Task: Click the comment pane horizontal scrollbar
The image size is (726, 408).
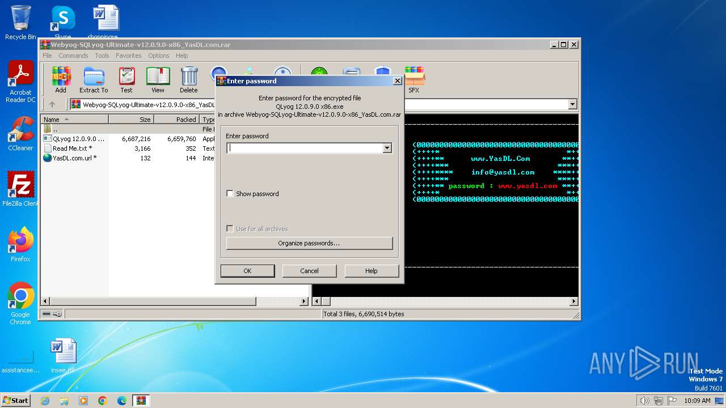Action: 445,301
